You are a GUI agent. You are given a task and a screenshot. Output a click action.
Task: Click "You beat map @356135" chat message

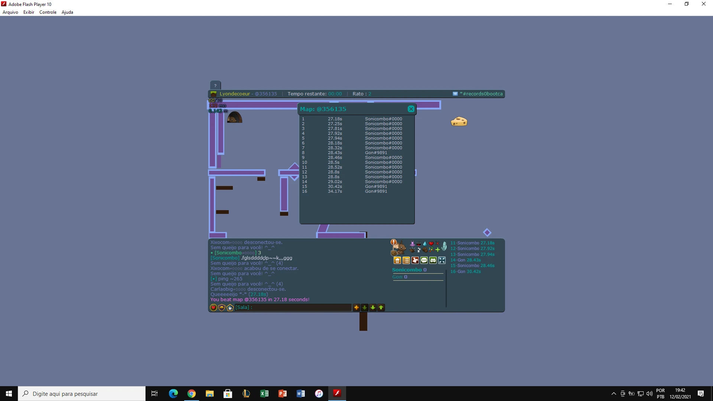[x=260, y=300]
